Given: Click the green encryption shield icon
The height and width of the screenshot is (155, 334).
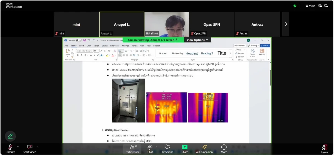Looking at the screenshot, I should 295,6.
